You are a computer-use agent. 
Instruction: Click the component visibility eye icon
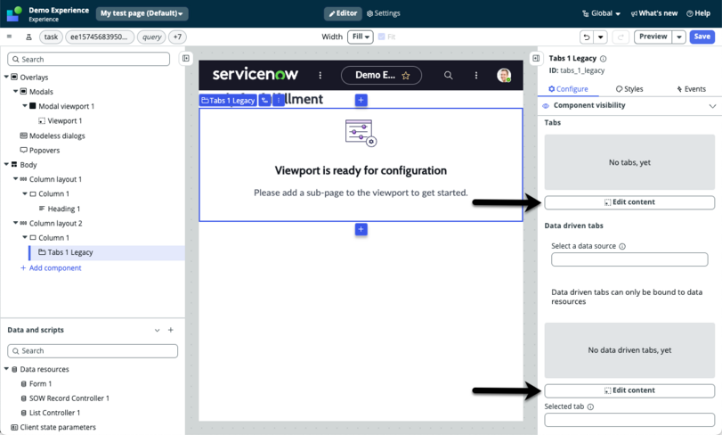pos(546,105)
